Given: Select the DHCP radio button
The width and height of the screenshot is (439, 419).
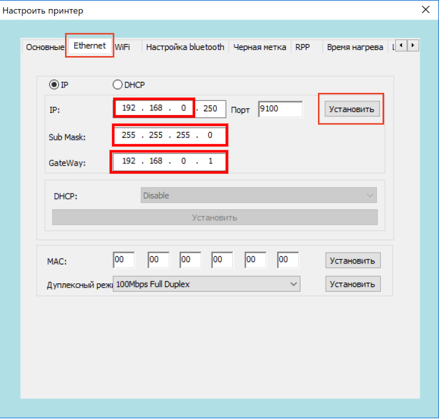Looking at the screenshot, I should [117, 85].
